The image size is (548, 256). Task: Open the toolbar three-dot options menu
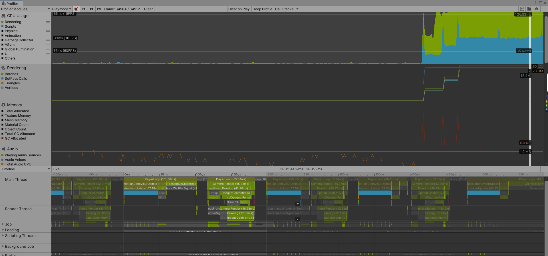pos(544,9)
